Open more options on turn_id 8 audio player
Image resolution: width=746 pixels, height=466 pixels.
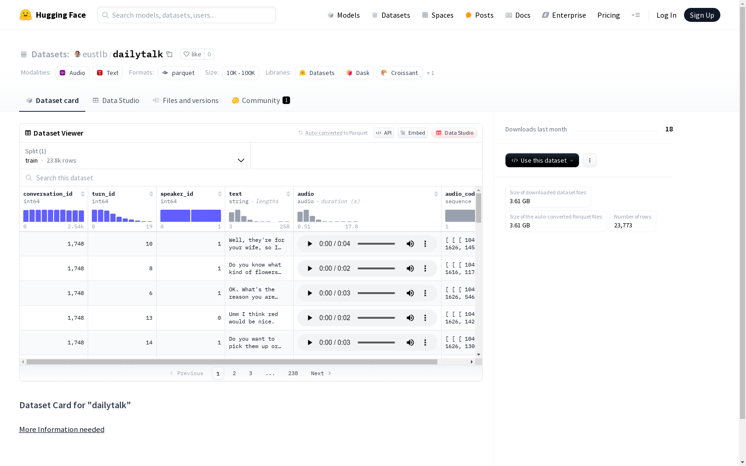click(x=425, y=268)
